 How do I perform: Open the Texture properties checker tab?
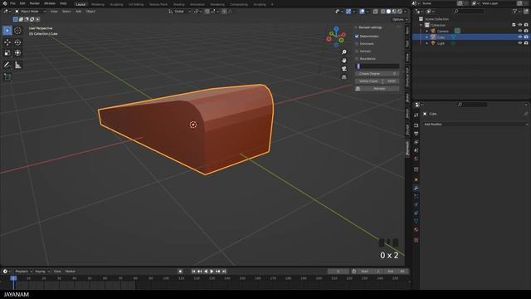pos(416,240)
